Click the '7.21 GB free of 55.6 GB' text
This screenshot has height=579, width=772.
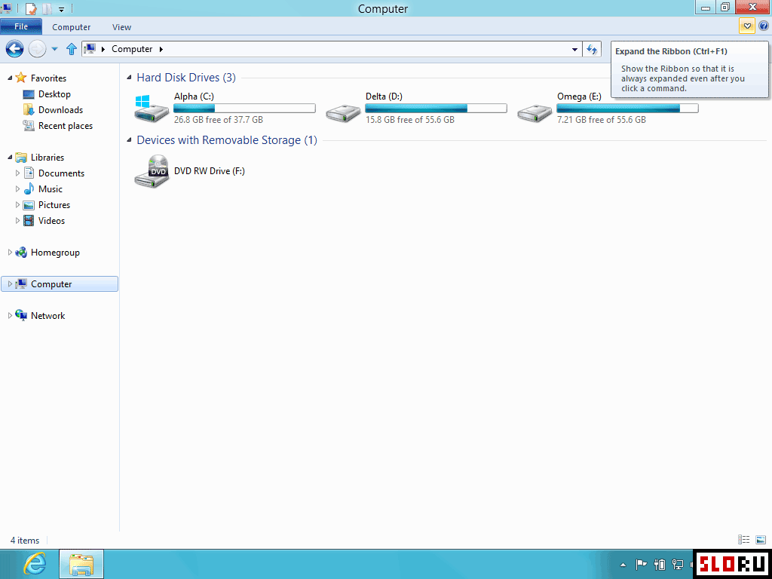tap(602, 120)
